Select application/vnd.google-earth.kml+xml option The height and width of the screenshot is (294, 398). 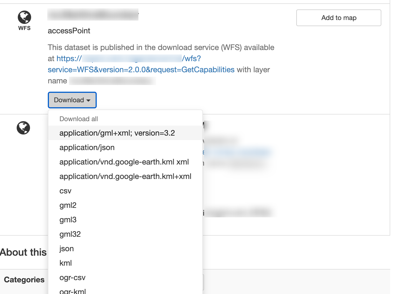pos(125,176)
